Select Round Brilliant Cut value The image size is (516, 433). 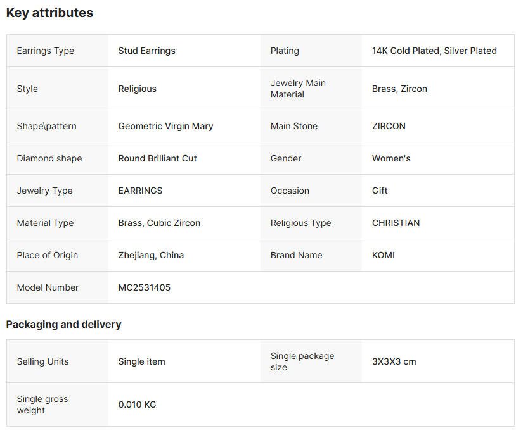[157, 158]
